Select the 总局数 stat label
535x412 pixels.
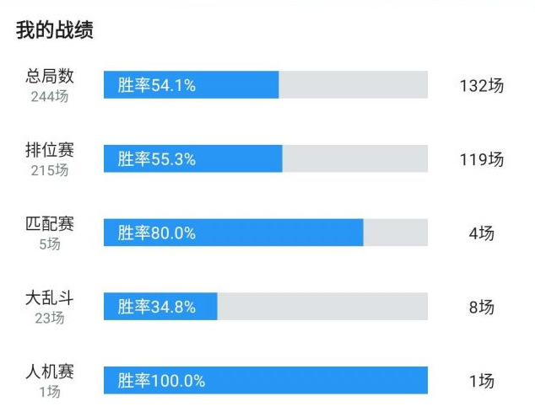50,76
